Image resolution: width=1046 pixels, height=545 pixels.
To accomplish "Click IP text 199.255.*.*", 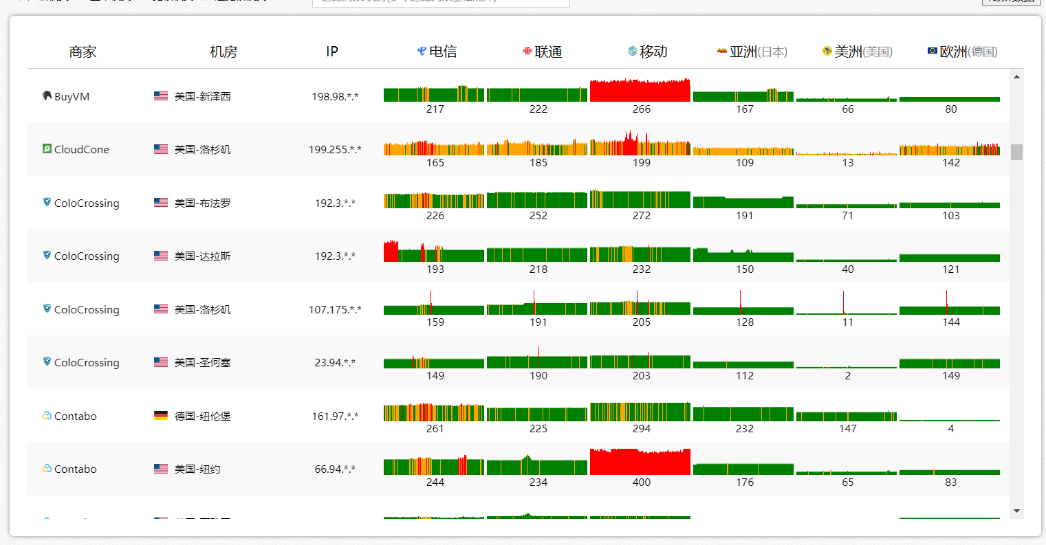I will tap(335, 149).
